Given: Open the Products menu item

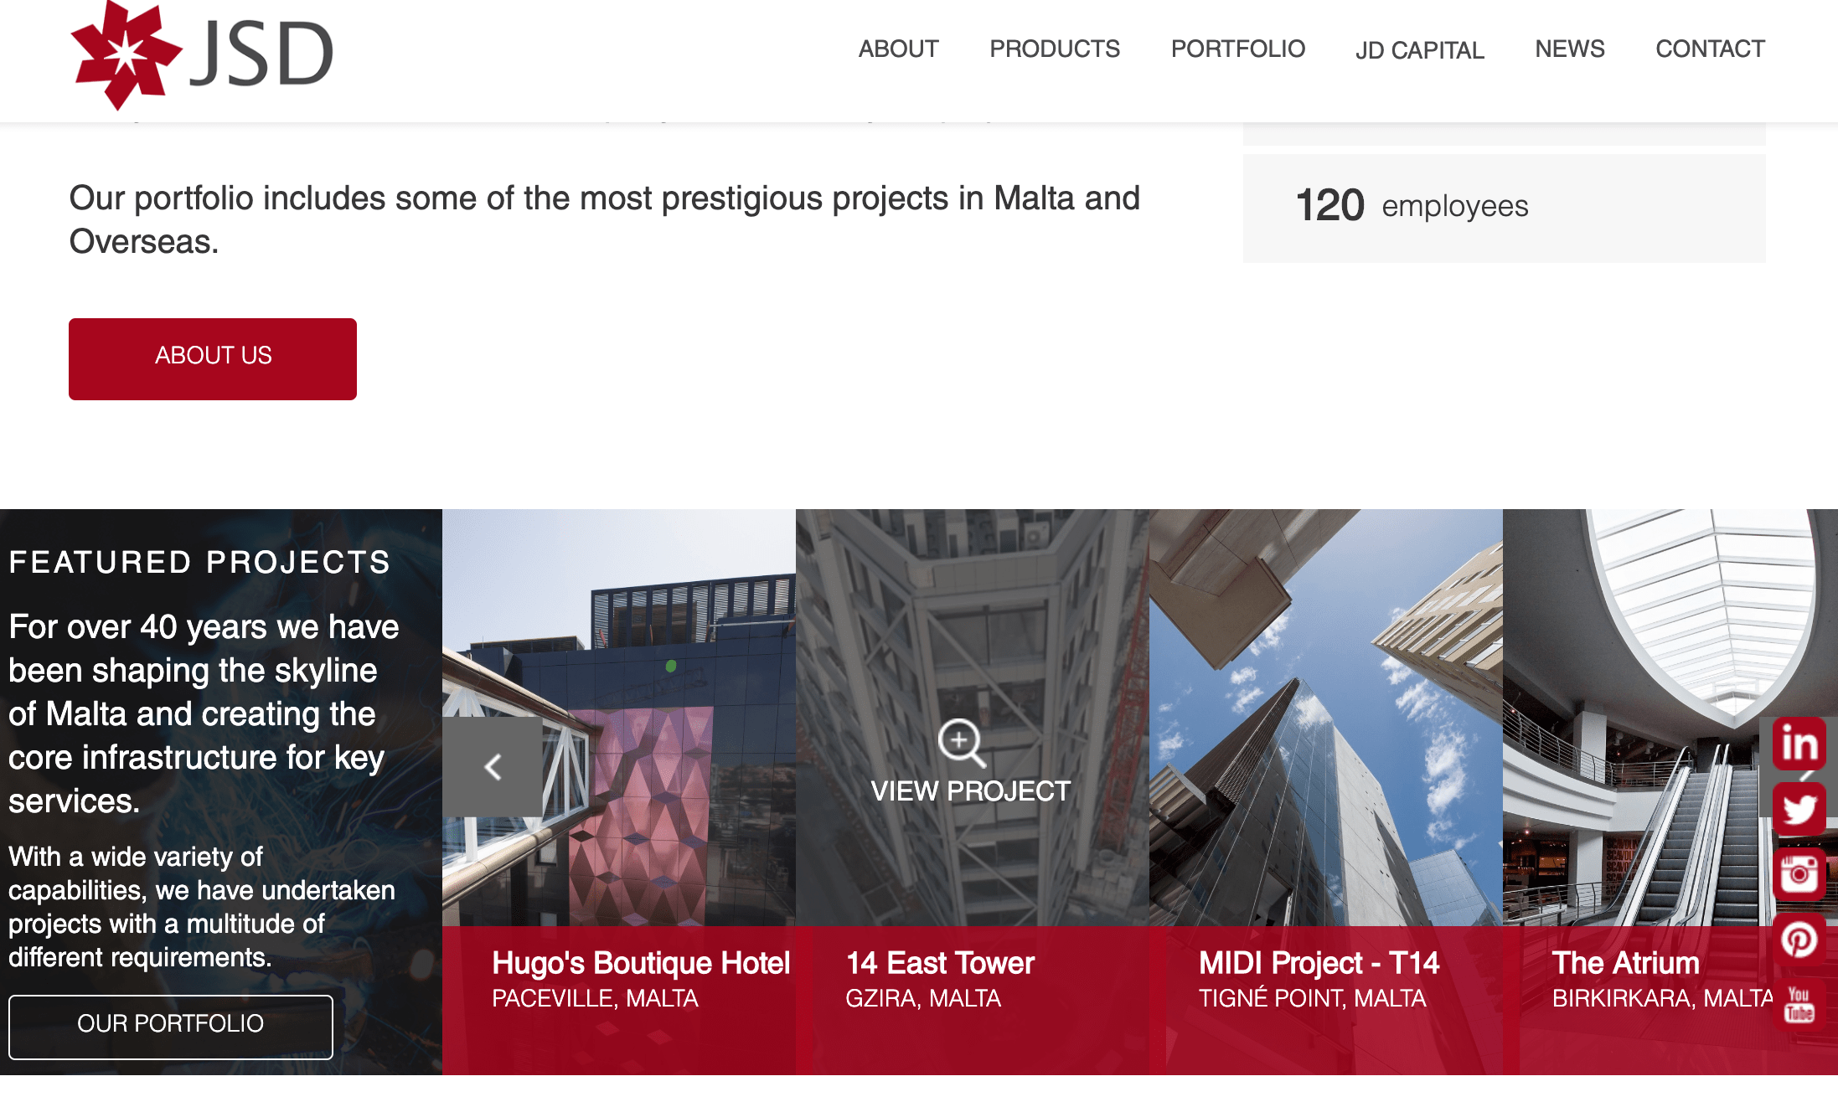Looking at the screenshot, I should click(x=1054, y=49).
